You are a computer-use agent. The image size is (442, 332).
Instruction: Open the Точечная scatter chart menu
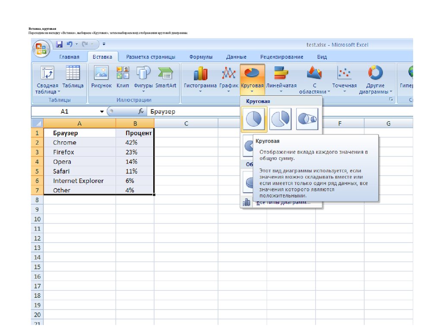pyautogui.click(x=344, y=80)
